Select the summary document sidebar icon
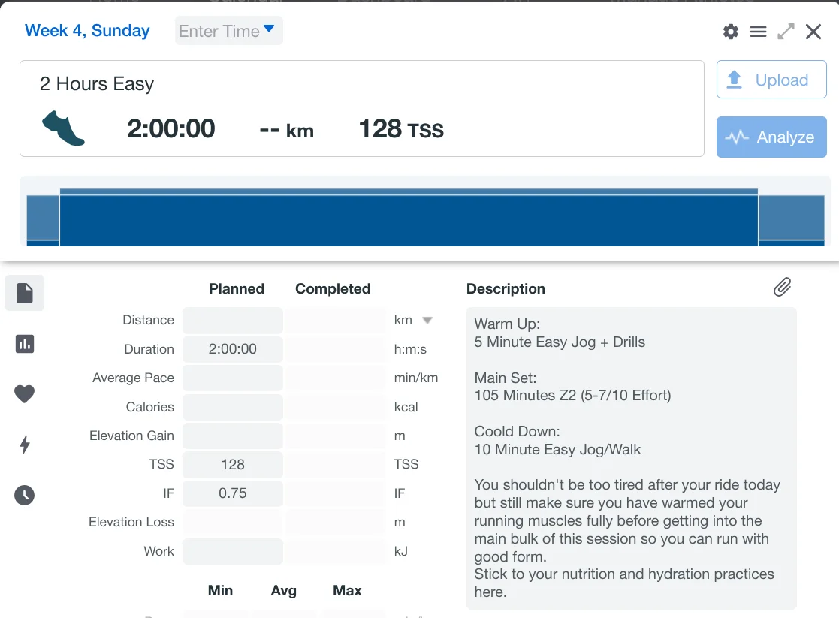 (25, 293)
